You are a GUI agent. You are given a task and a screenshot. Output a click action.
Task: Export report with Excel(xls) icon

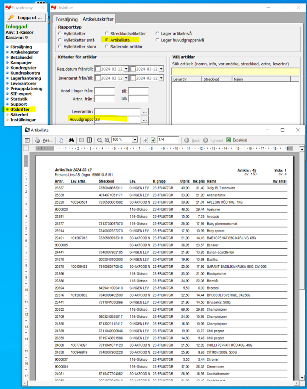tap(237, 140)
